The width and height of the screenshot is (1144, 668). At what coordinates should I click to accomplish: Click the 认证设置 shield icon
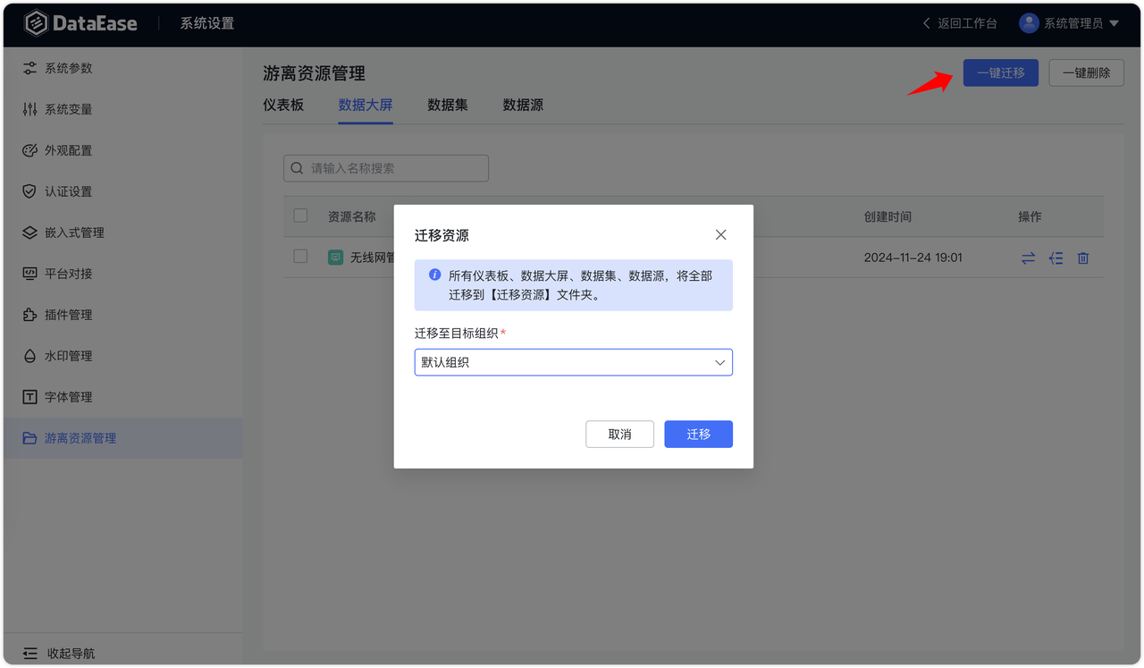(29, 191)
